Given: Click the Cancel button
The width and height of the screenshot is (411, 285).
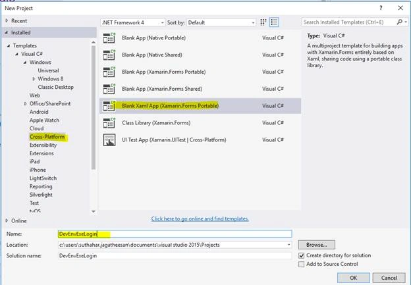Looking at the screenshot, I should pos(389,278).
